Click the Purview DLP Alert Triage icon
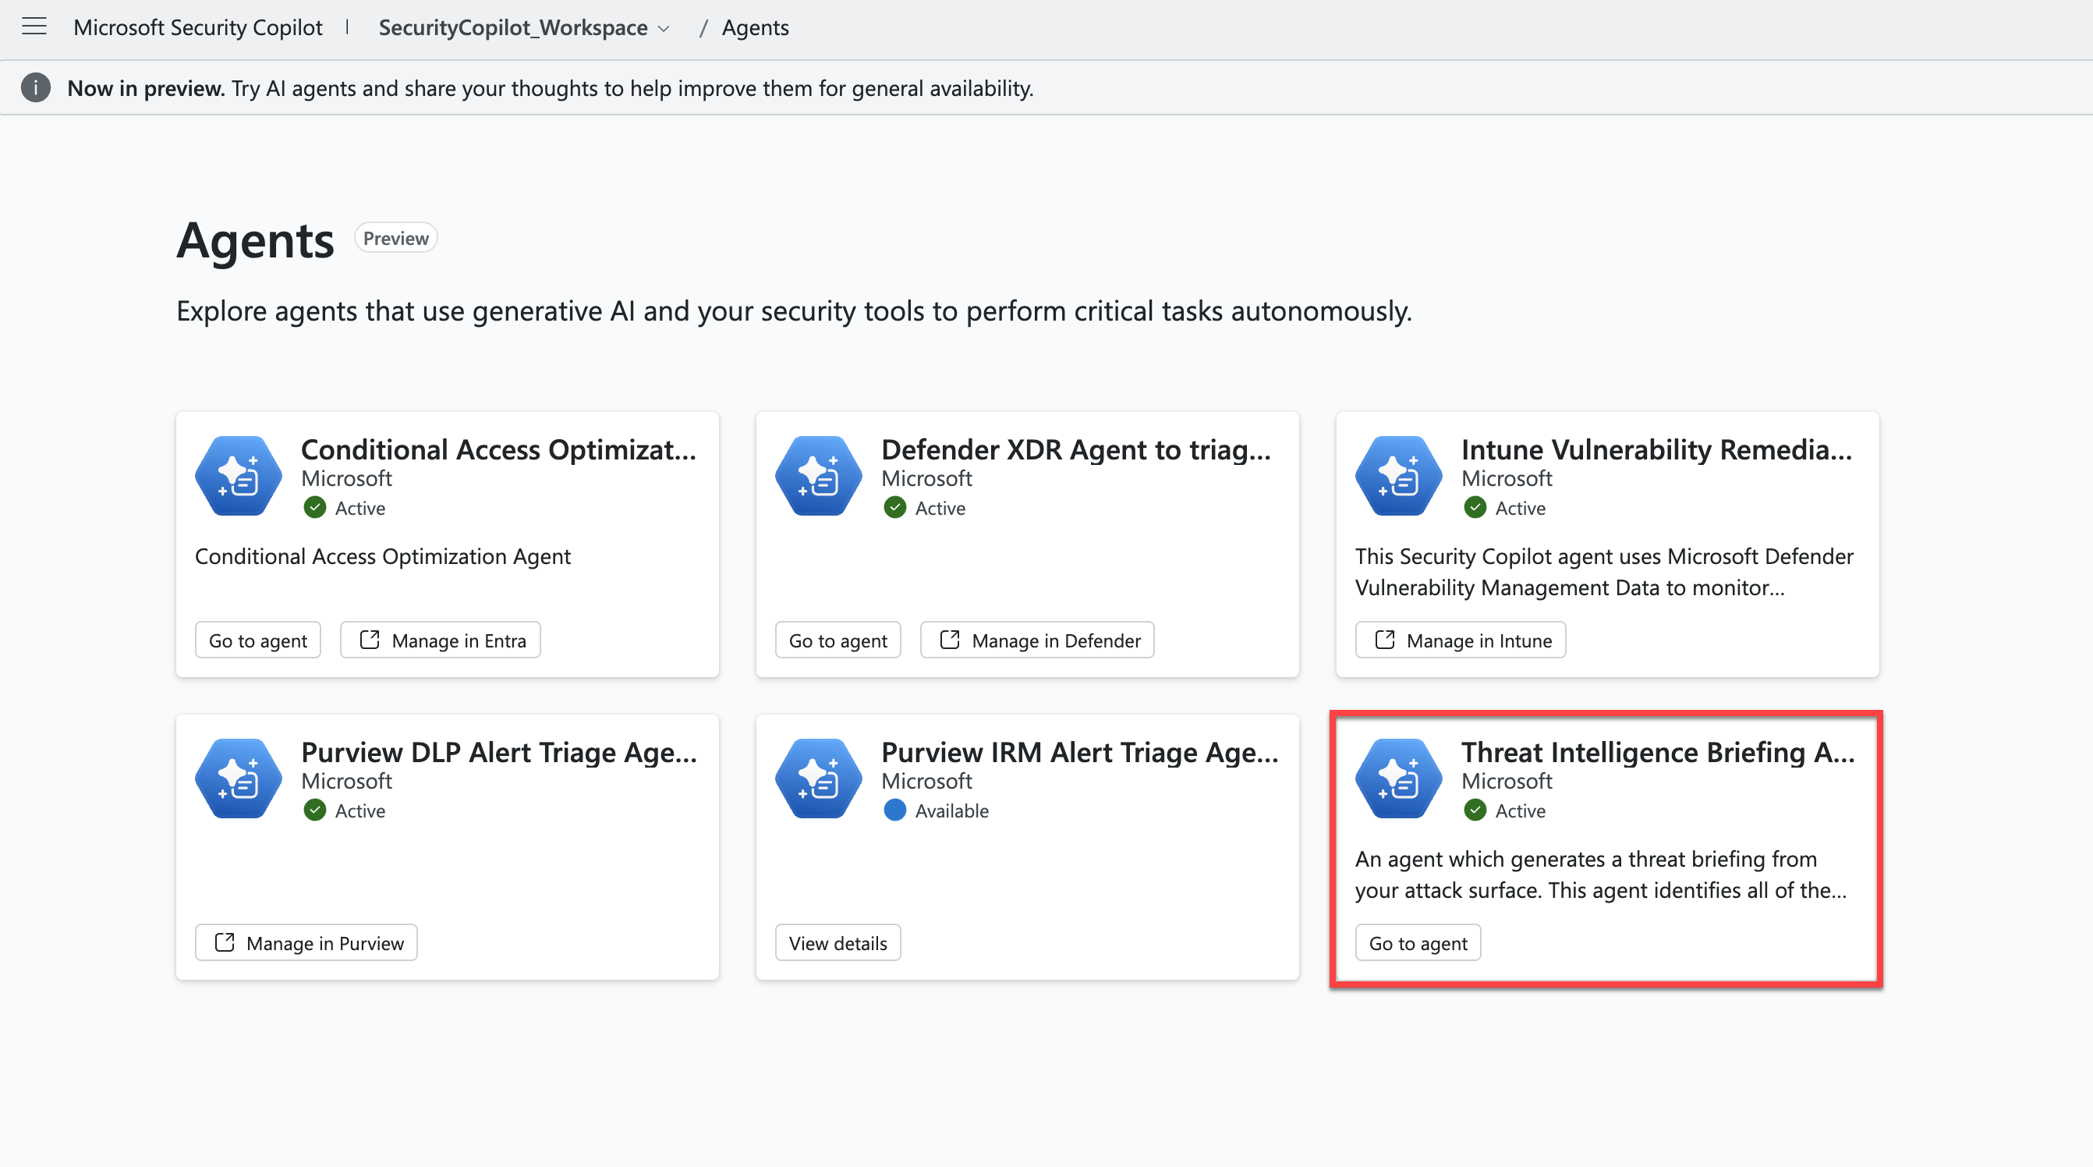The image size is (2093, 1167). pos(238,778)
